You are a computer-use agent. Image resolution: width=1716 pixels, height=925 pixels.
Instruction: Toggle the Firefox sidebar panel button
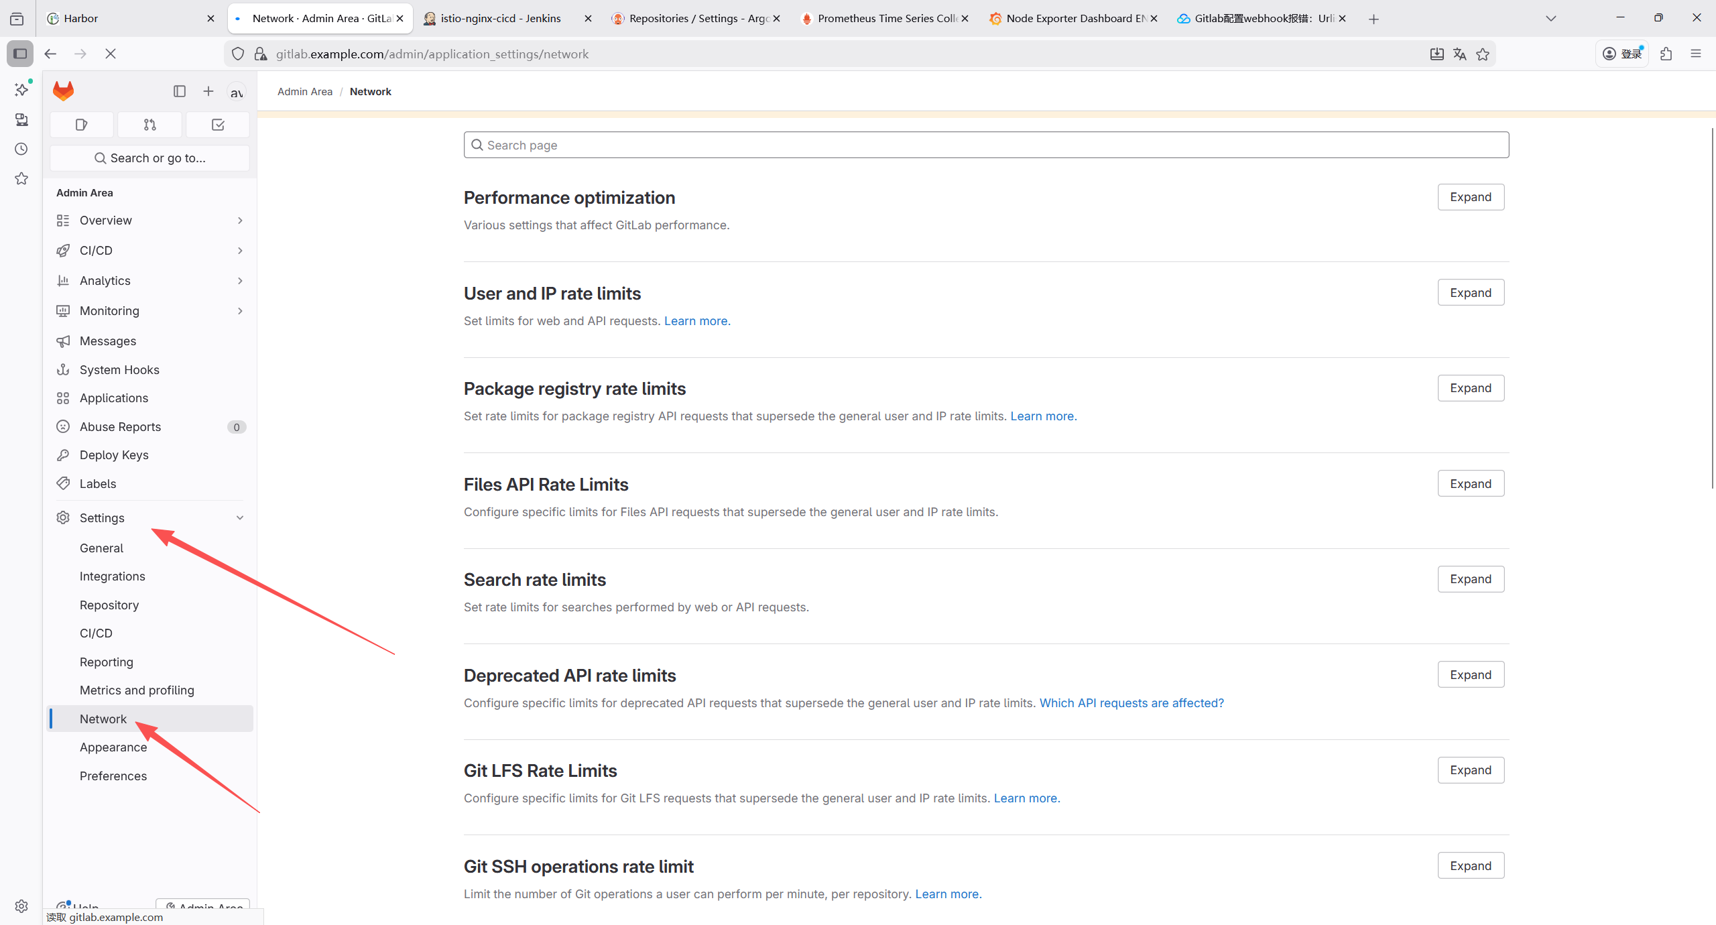(20, 54)
